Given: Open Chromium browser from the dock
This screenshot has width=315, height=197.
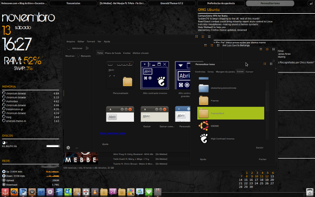Looking at the screenshot, I should [x=23, y=192].
